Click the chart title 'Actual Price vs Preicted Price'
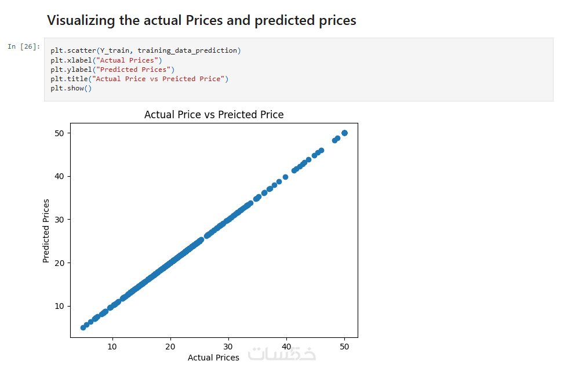The width and height of the screenshot is (564, 368). pos(214,115)
